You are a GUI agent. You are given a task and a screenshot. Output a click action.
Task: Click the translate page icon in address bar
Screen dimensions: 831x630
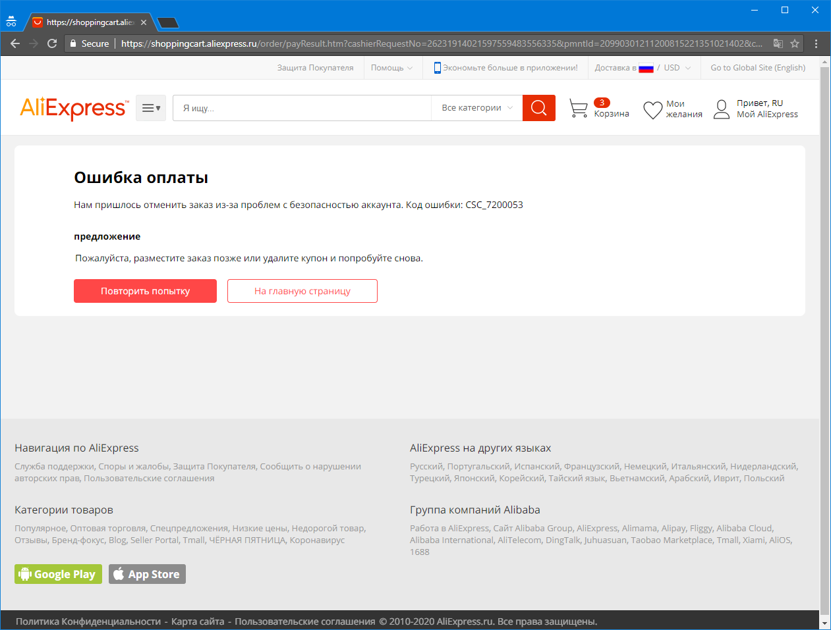(778, 43)
